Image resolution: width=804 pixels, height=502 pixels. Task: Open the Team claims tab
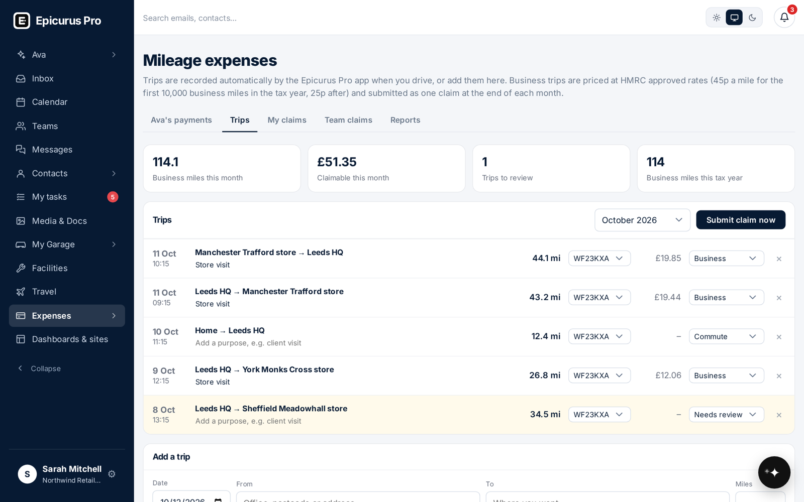(348, 120)
